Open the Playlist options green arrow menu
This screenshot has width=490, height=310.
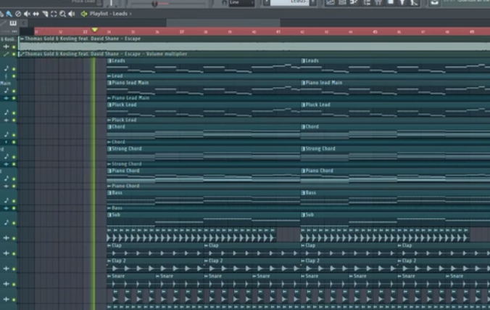[x=84, y=14]
